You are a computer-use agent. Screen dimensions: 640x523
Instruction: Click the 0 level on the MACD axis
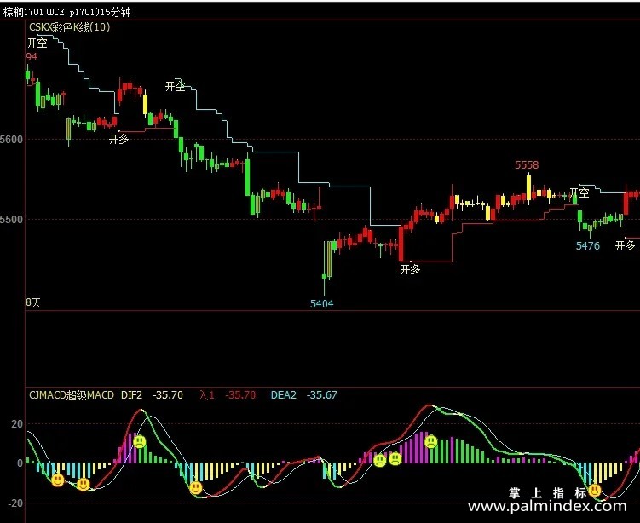point(20,463)
